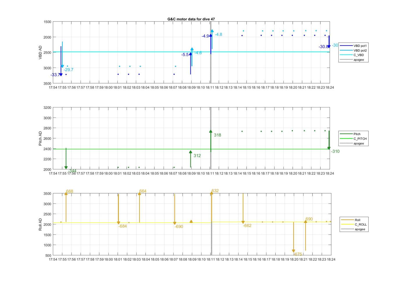Select the "C_VBD" legend entry
The height and width of the screenshot is (287, 407).
click(x=352, y=55)
